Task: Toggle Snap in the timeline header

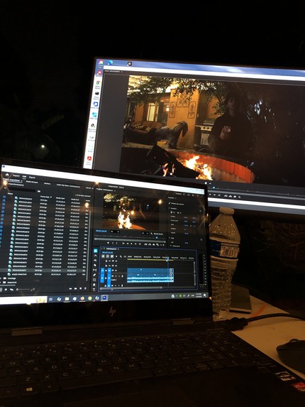Action: coord(108,256)
